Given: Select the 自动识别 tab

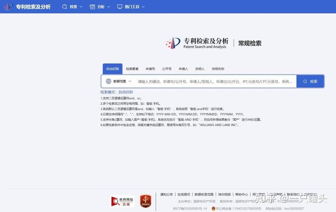Looking at the screenshot, I should (113, 69).
